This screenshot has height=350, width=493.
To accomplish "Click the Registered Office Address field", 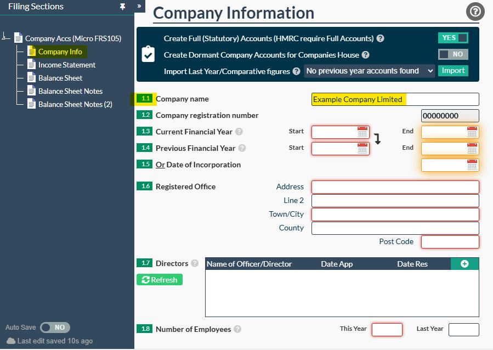I will pos(395,187).
